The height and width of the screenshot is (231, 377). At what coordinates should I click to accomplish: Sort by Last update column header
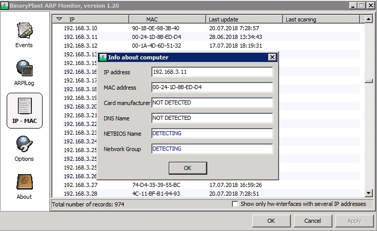(x=244, y=19)
